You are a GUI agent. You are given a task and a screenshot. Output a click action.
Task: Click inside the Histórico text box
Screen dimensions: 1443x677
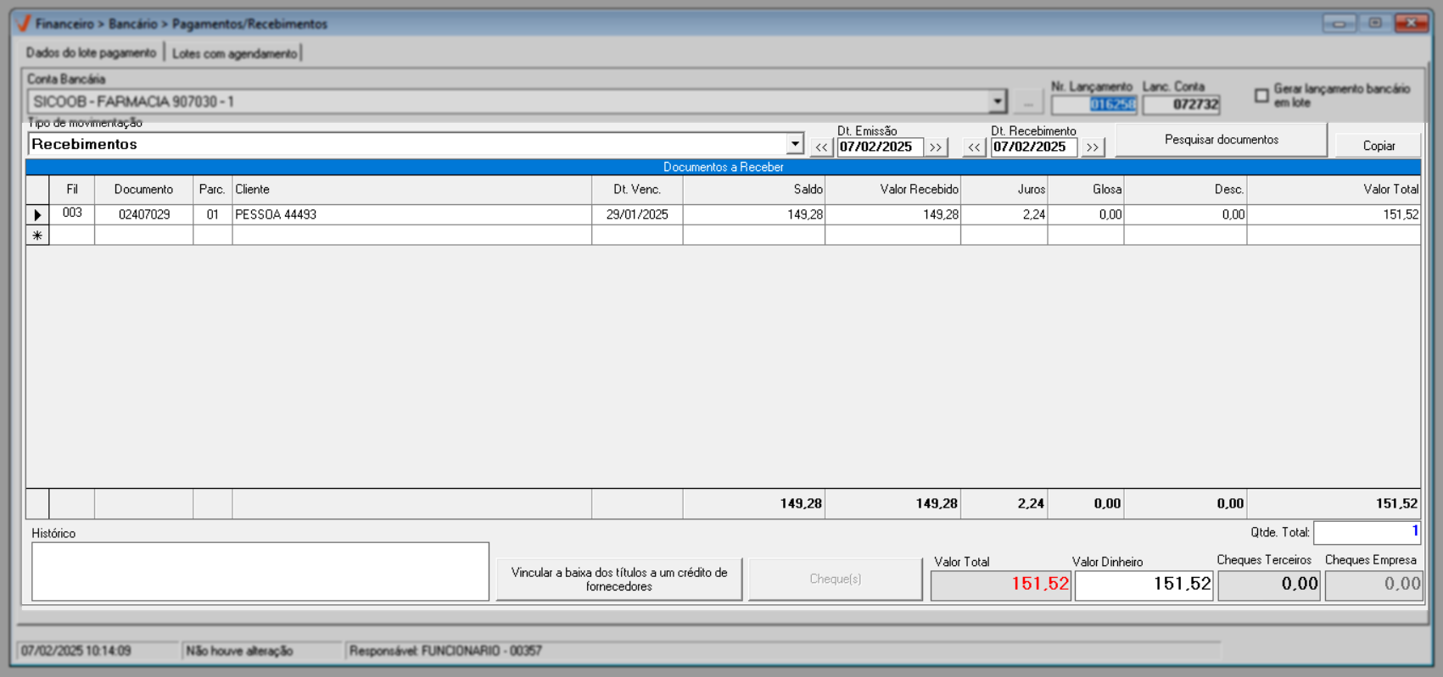click(x=260, y=572)
